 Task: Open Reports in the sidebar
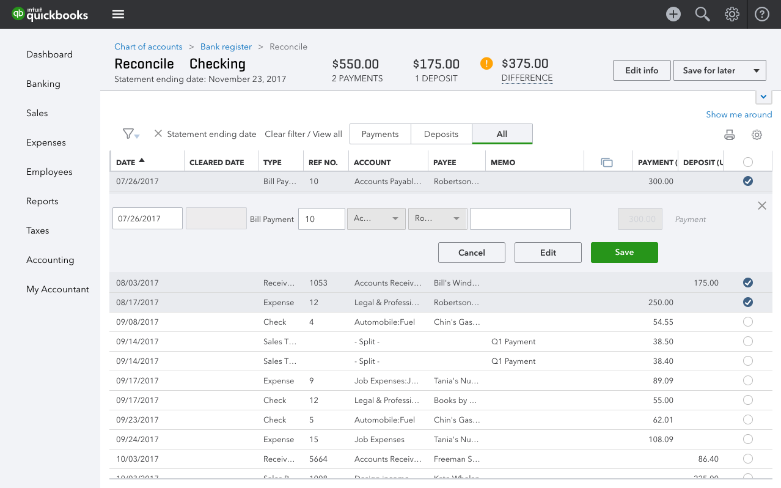[x=42, y=201]
